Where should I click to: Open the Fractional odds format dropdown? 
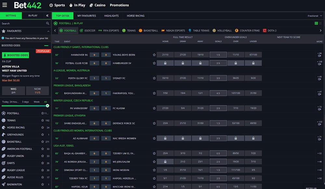tap(315, 16)
